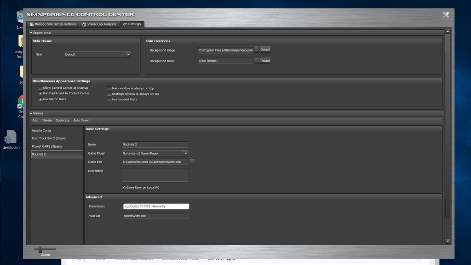Click the game Name input field
471x265 pixels.
(155, 144)
